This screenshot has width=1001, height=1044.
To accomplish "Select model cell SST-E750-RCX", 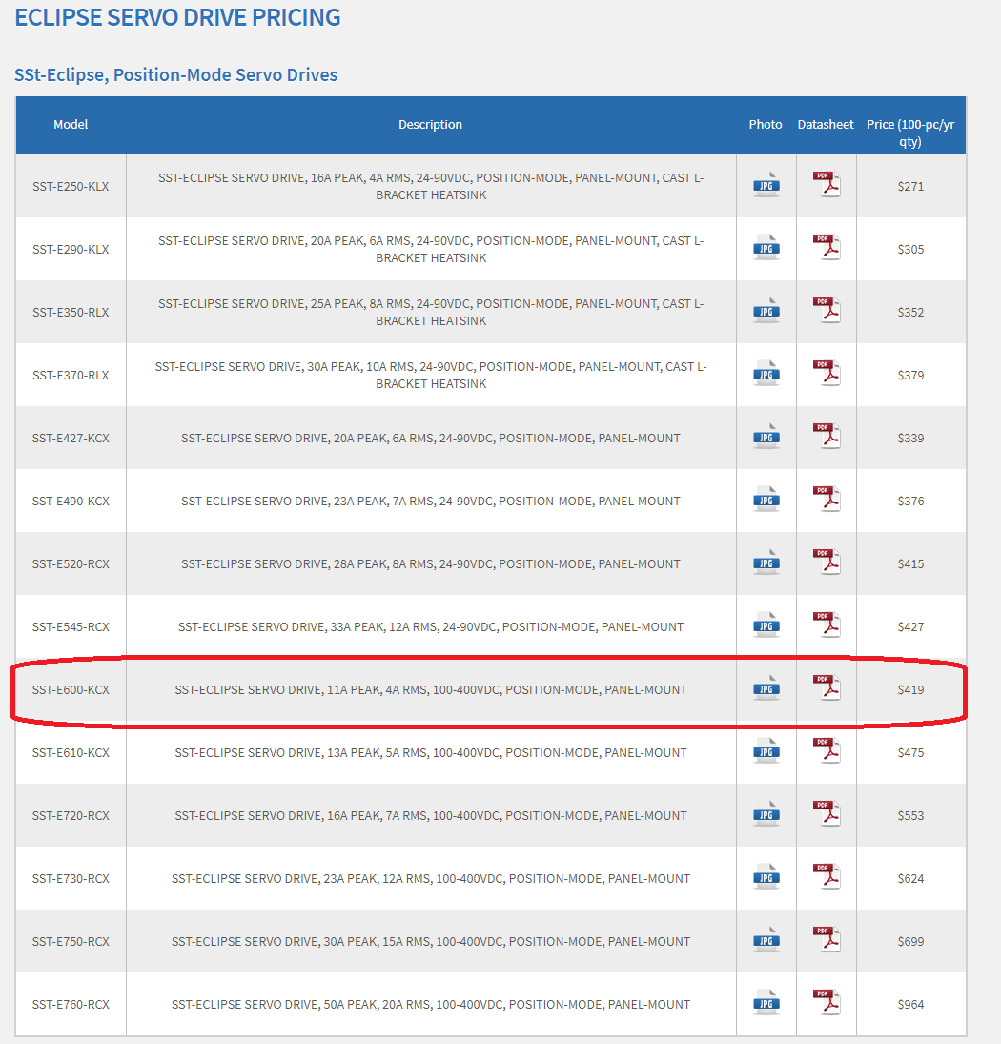I will point(71,941).
